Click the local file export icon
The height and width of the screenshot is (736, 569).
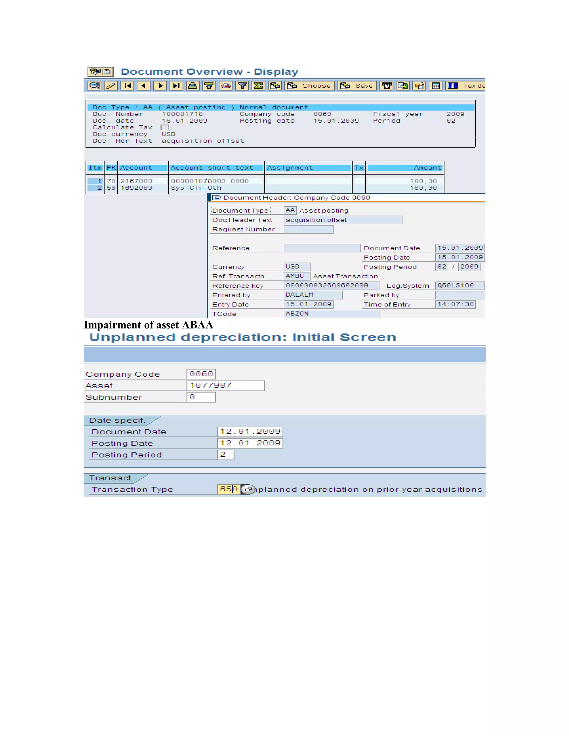click(403, 86)
